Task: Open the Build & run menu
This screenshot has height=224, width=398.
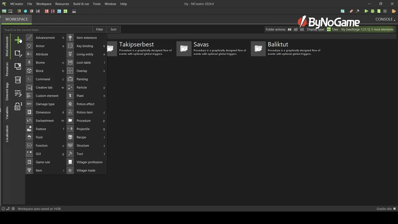Action: 81,4
